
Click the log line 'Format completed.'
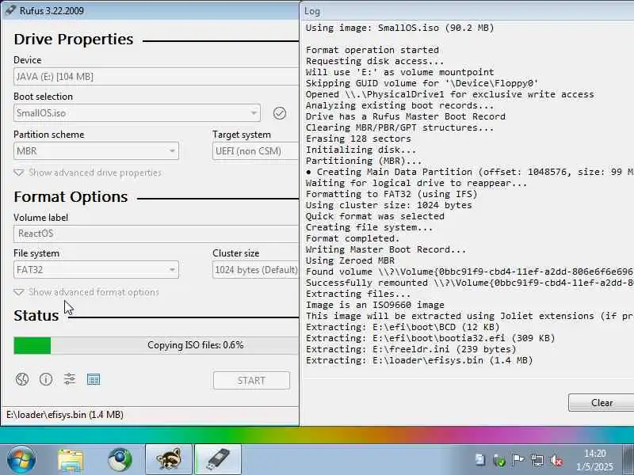[x=353, y=238]
